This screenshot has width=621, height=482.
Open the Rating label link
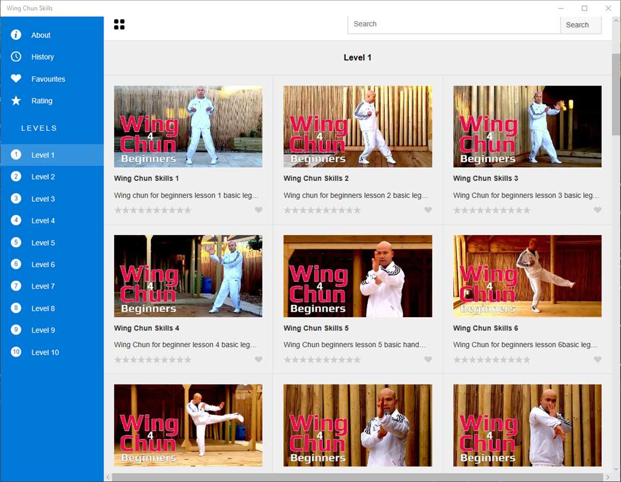coord(42,101)
